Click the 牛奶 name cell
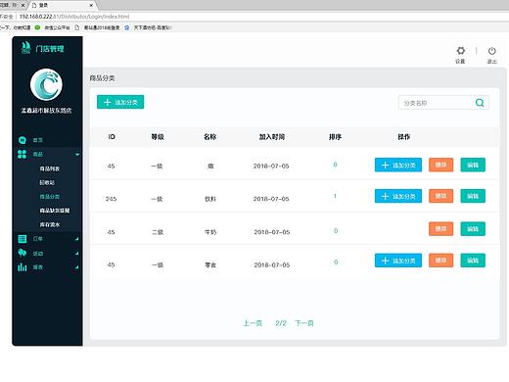This screenshot has height=382, width=509. point(210,232)
